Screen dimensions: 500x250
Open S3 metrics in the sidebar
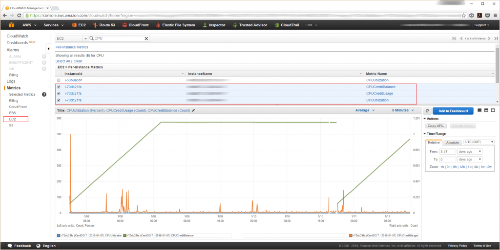point(11,125)
